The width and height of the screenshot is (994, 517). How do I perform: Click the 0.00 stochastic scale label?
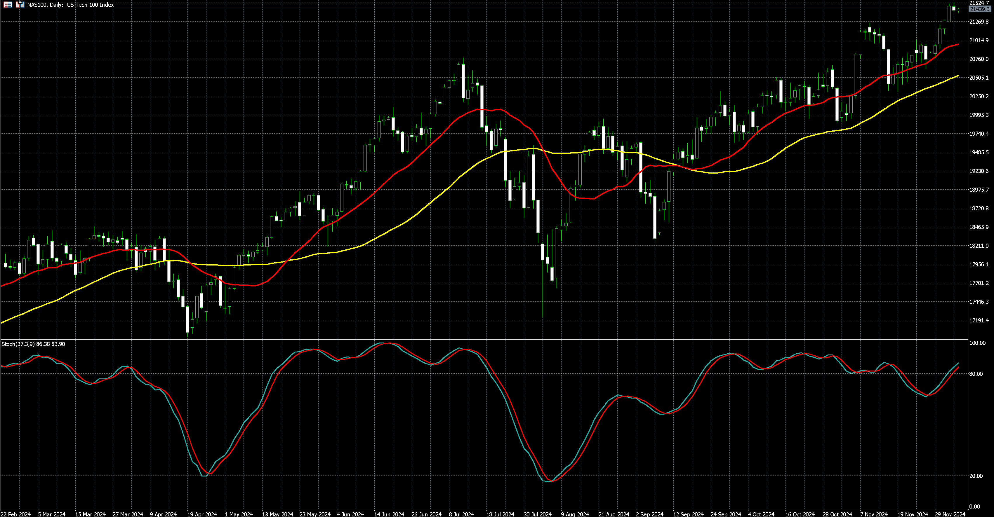click(x=974, y=506)
